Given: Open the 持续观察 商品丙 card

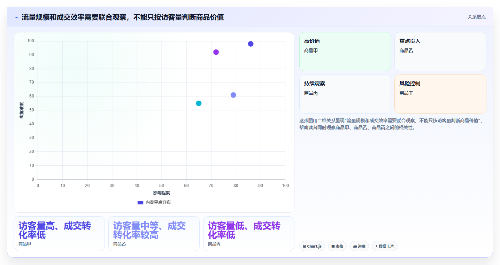Looking at the screenshot, I should (x=345, y=94).
